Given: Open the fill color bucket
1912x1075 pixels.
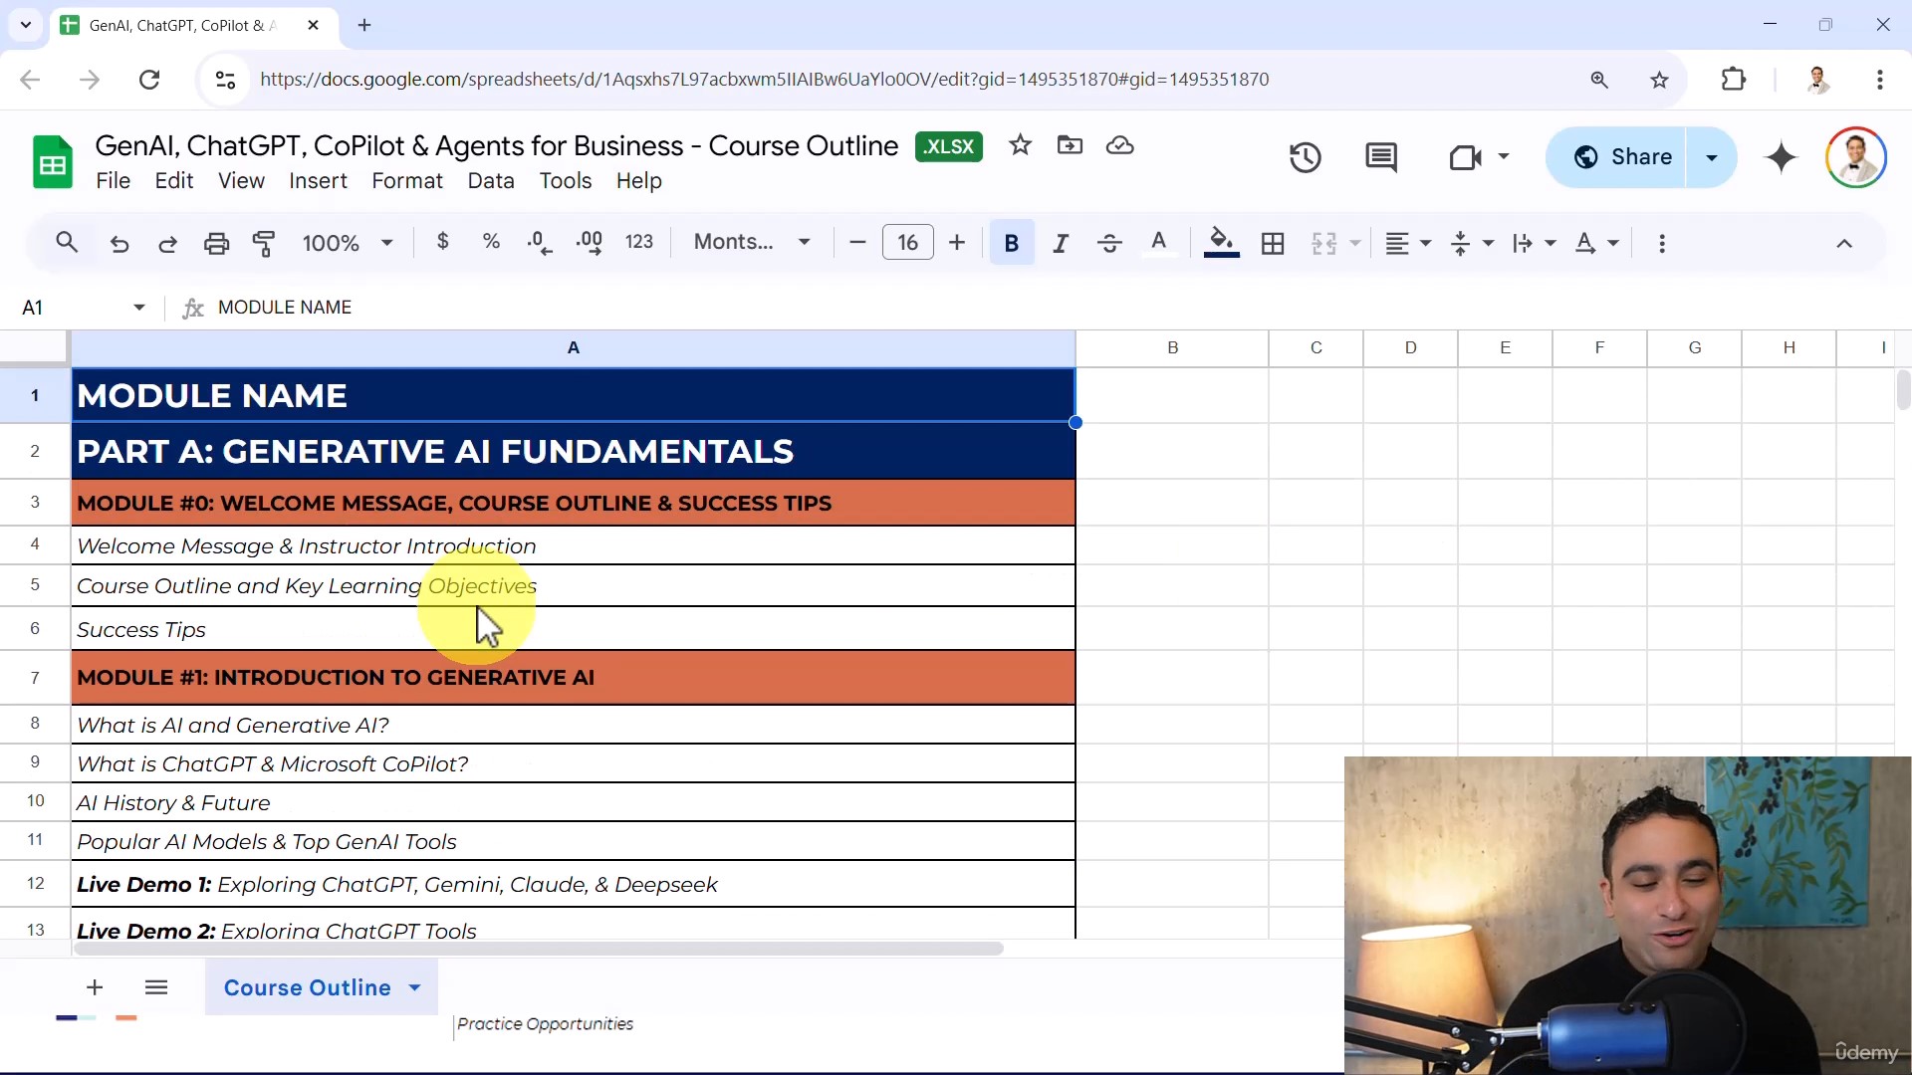Looking at the screenshot, I should coord(1222,243).
